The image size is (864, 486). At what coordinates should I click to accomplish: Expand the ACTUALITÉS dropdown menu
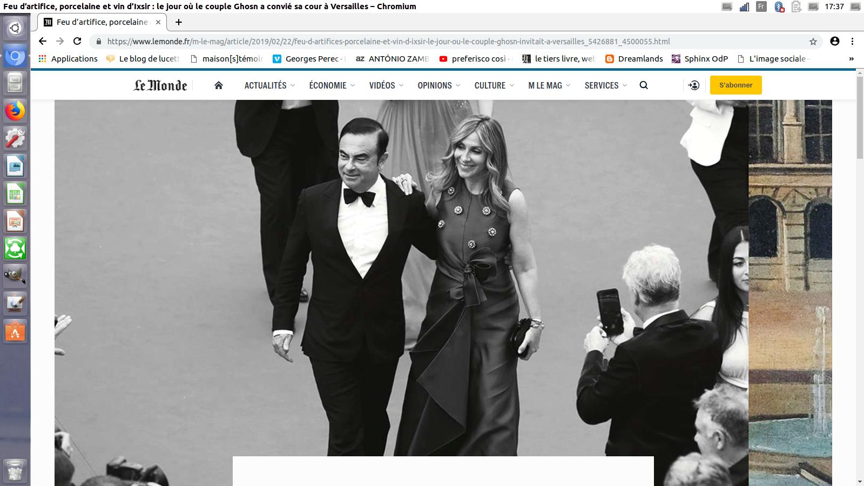[269, 85]
